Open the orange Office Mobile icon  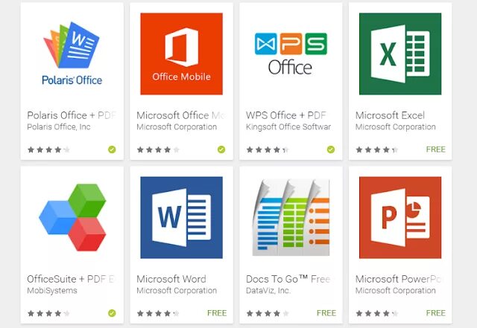tap(181, 54)
